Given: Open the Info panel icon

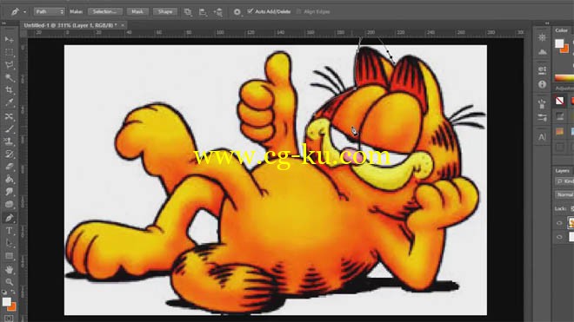Looking at the screenshot, I should pyautogui.click(x=542, y=84).
